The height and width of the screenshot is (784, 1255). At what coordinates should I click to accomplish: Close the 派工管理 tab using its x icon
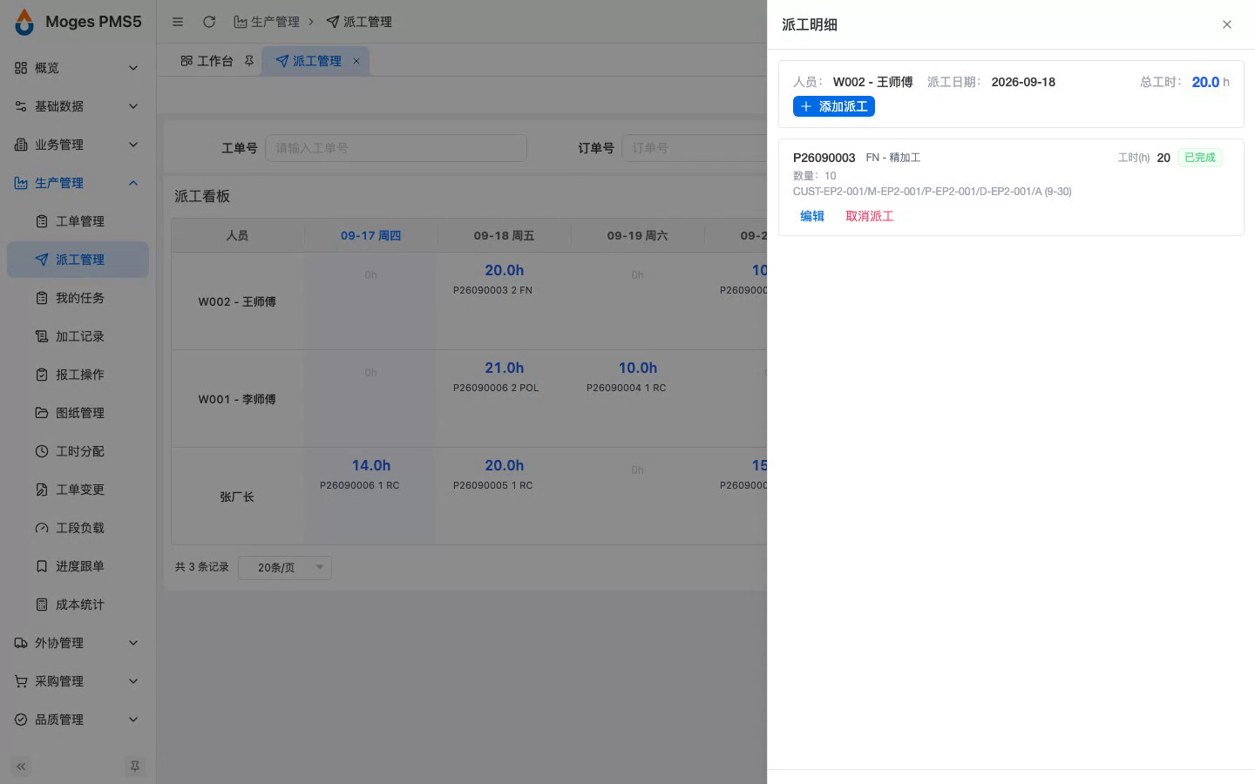(x=356, y=61)
